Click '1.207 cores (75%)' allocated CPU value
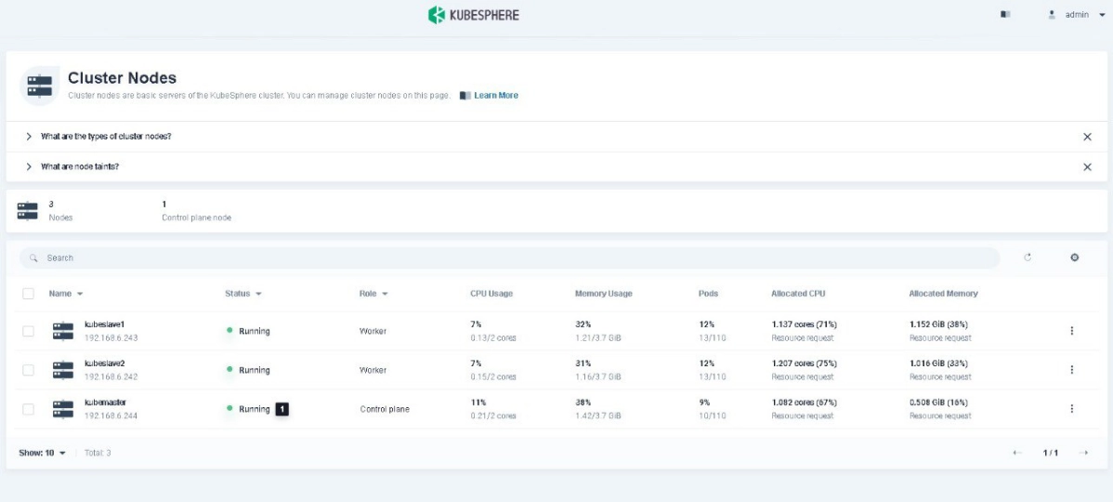The width and height of the screenshot is (1113, 502). pyautogui.click(x=805, y=363)
